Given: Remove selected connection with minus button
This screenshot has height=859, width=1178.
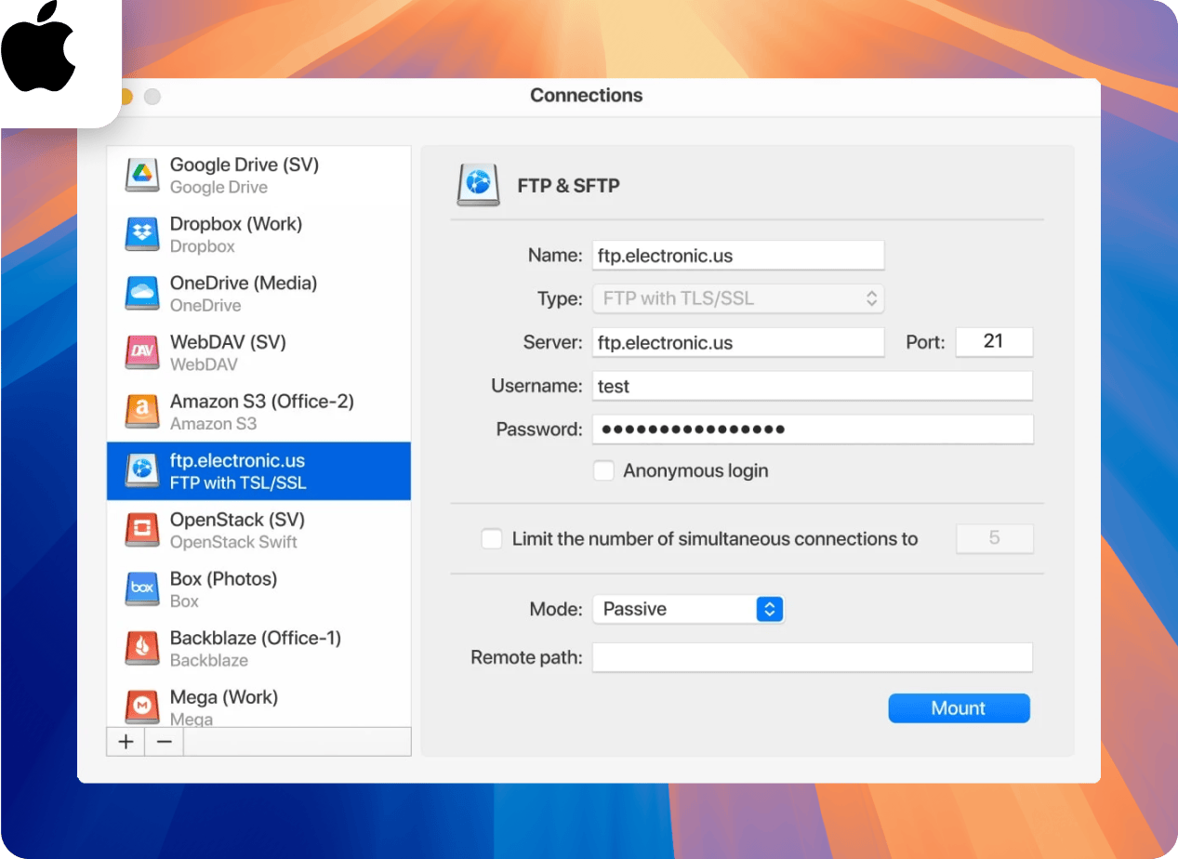Looking at the screenshot, I should [x=164, y=741].
